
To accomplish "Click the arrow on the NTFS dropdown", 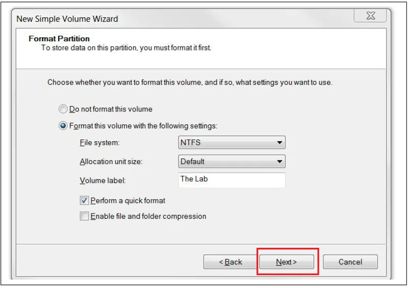I will [x=279, y=143].
